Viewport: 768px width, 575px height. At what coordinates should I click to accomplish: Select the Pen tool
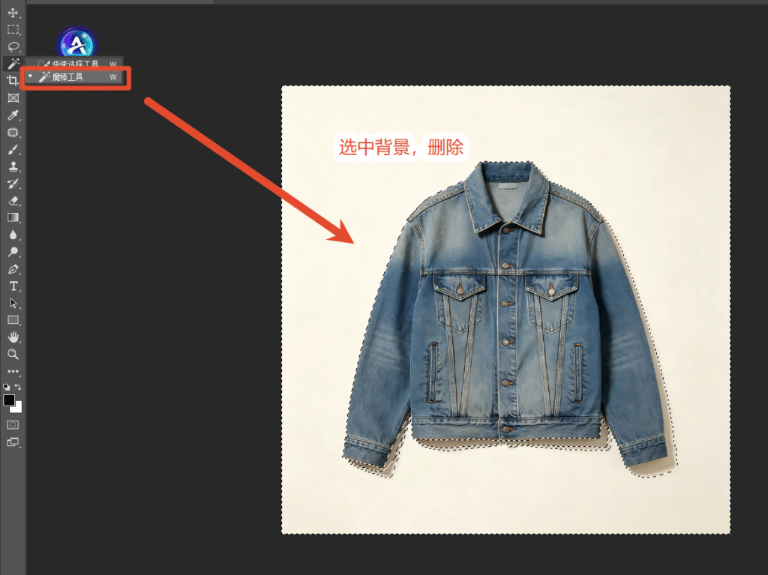(13, 269)
